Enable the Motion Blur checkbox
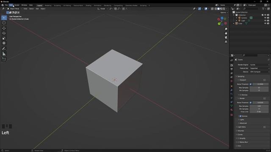The width and height of the screenshot is (271, 152). coord(238,142)
